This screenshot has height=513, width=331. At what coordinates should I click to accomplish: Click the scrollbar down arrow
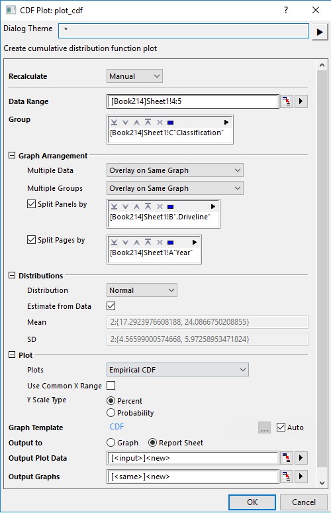322,483
